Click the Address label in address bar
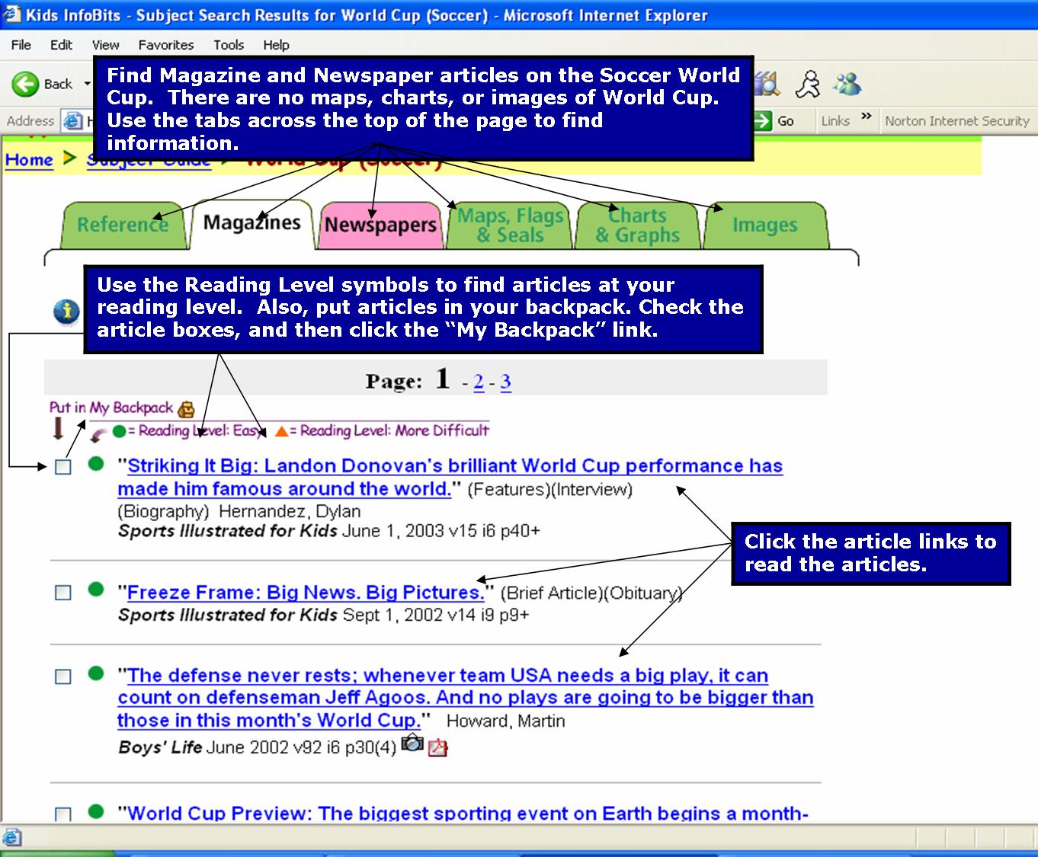This screenshot has width=1038, height=857. 30,120
